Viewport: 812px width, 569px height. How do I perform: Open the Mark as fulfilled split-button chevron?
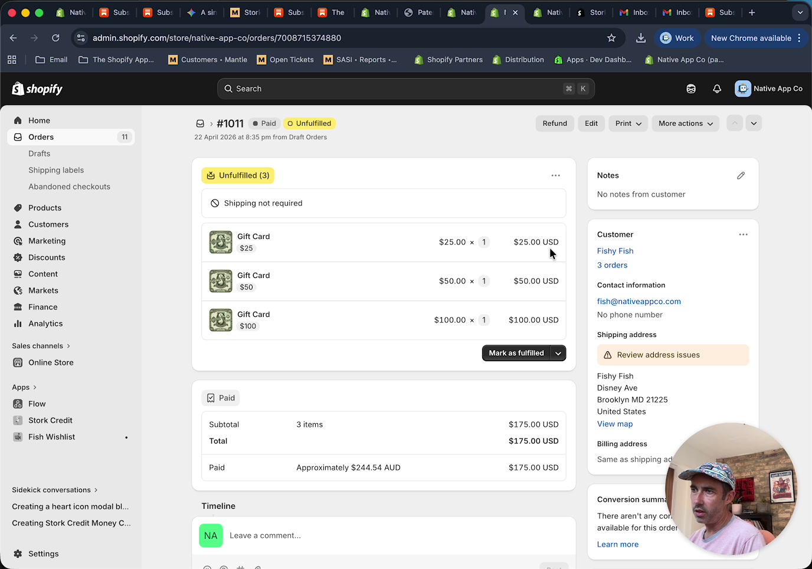tap(558, 353)
